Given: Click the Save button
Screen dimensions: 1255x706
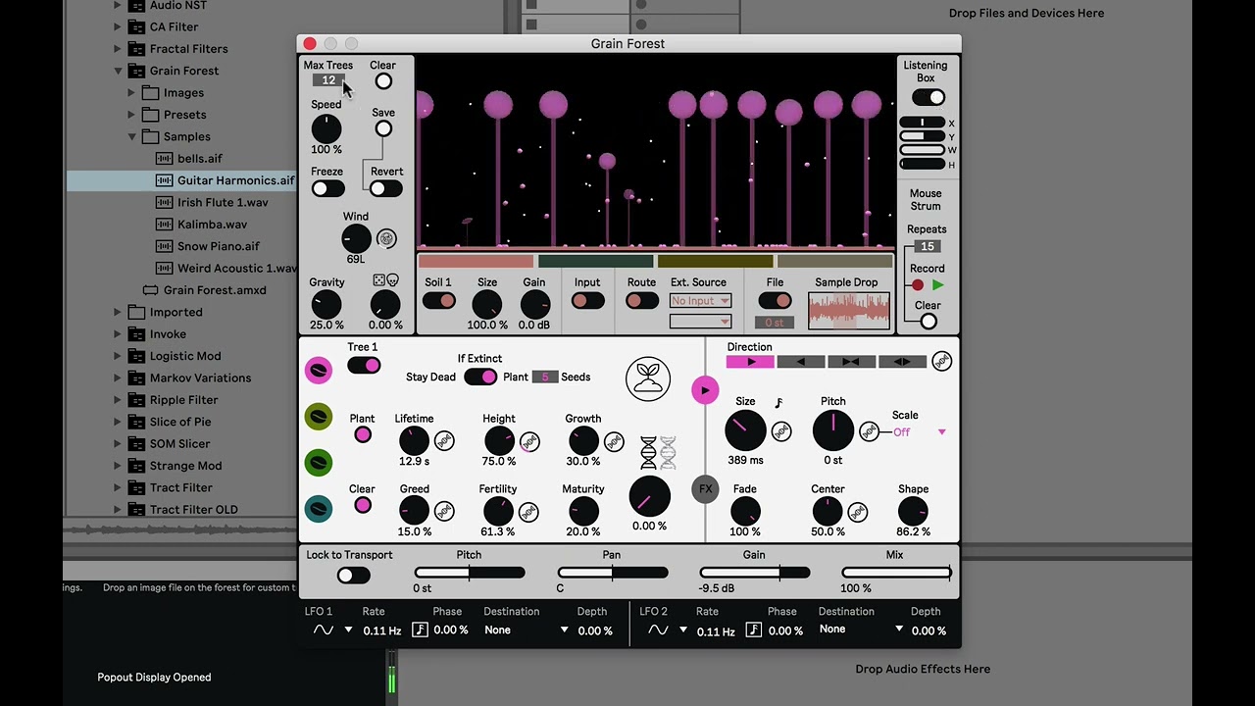Looking at the screenshot, I should point(383,128).
